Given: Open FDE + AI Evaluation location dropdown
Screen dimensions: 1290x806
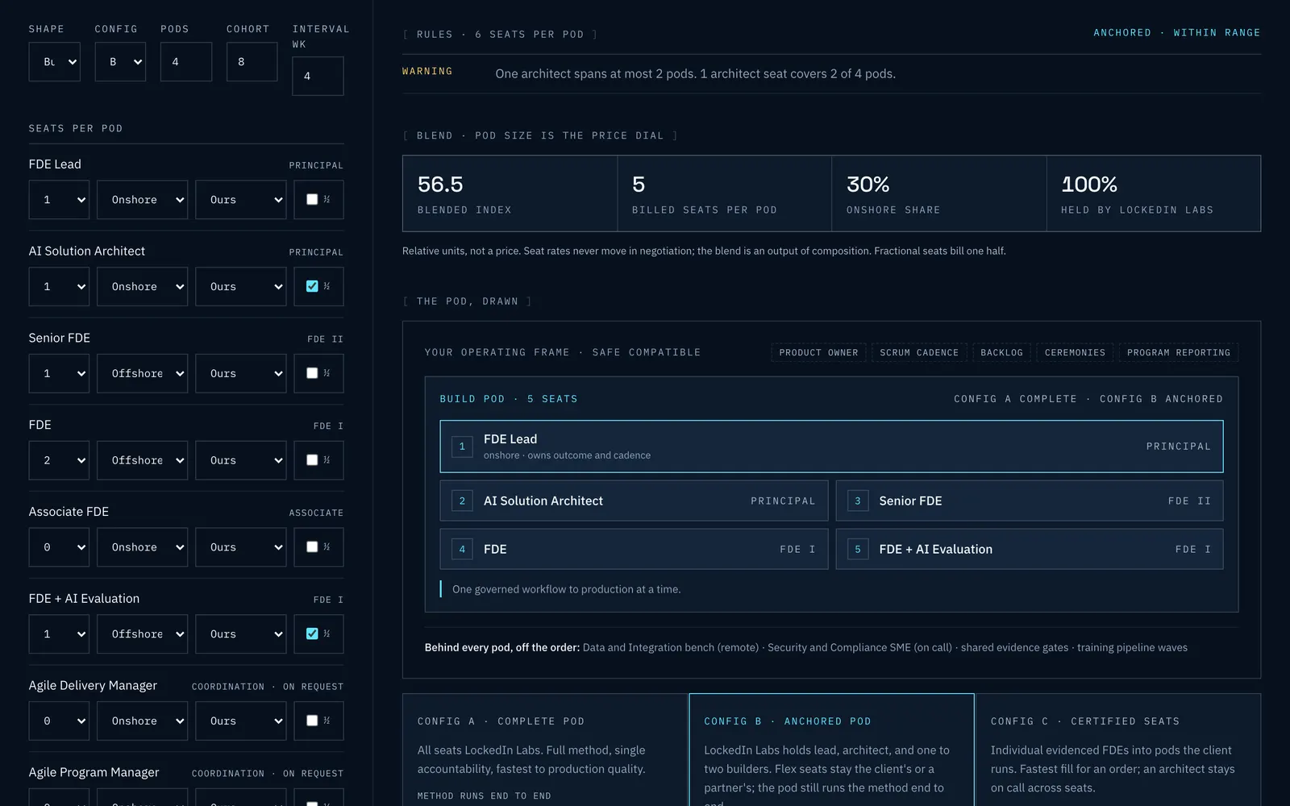Looking at the screenshot, I should pyautogui.click(x=143, y=634).
